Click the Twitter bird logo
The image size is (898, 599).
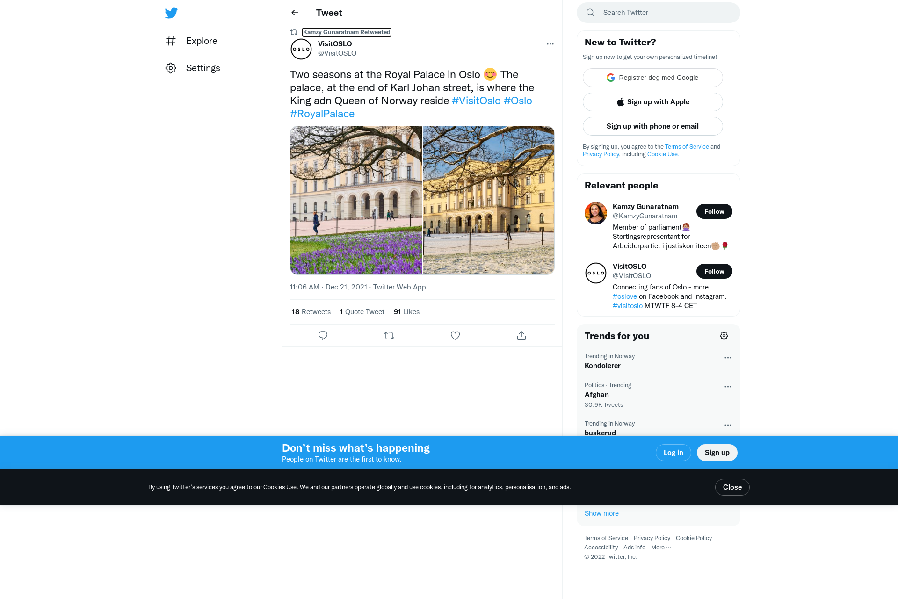tap(171, 13)
